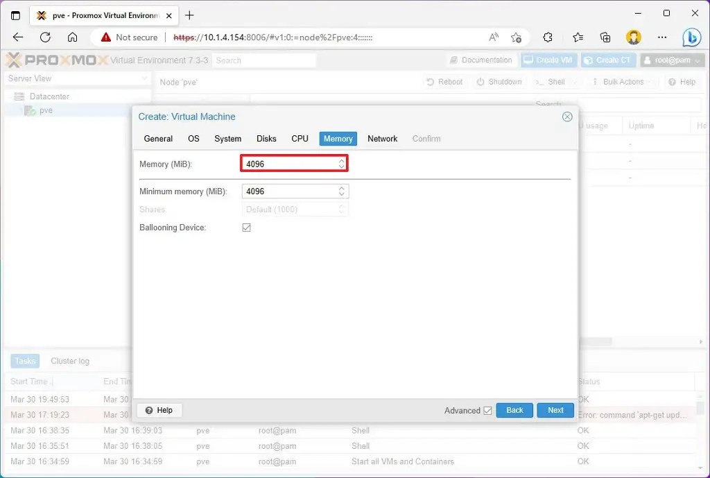
Task: Shutdown the pve node
Action: (x=499, y=81)
